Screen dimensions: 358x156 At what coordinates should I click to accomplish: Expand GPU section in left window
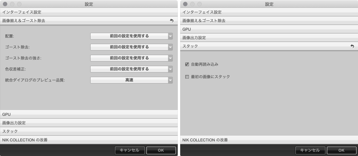tap(89, 114)
